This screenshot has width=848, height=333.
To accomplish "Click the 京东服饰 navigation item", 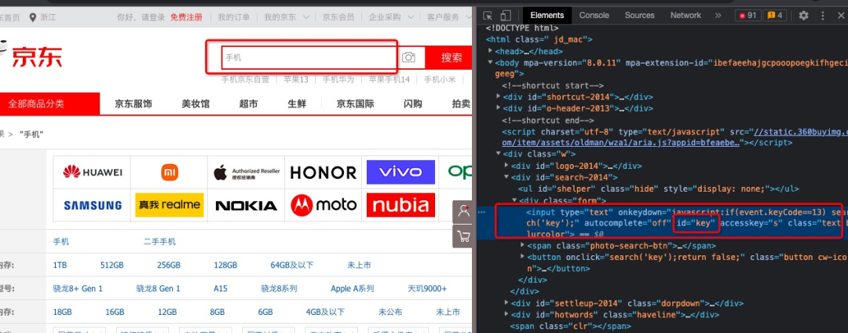I will (x=133, y=104).
